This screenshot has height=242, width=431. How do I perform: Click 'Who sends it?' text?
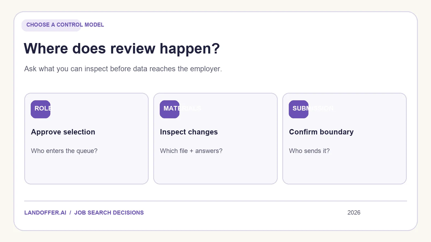click(309, 151)
